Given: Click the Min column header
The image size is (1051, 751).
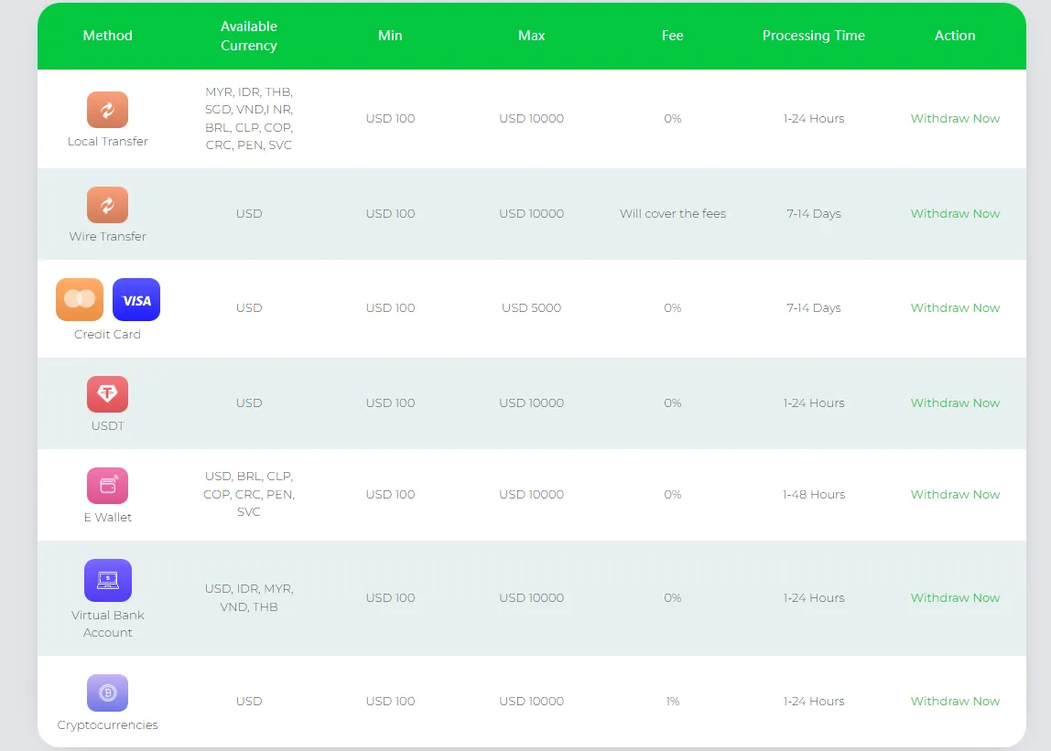Looking at the screenshot, I should (x=390, y=36).
